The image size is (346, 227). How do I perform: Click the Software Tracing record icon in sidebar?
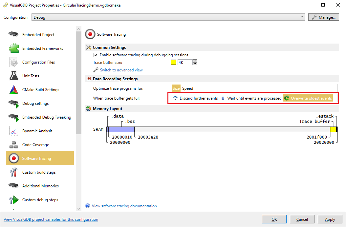tap(14, 158)
